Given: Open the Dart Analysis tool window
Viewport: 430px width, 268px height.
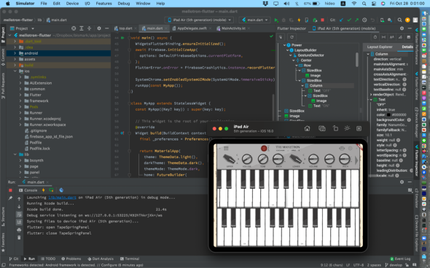Looking at the screenshot, I should pos(101,259).
